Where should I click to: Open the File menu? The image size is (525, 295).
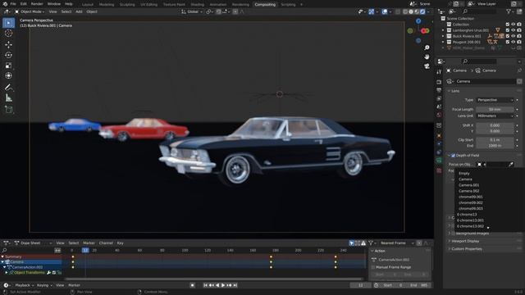coord(13,4)
